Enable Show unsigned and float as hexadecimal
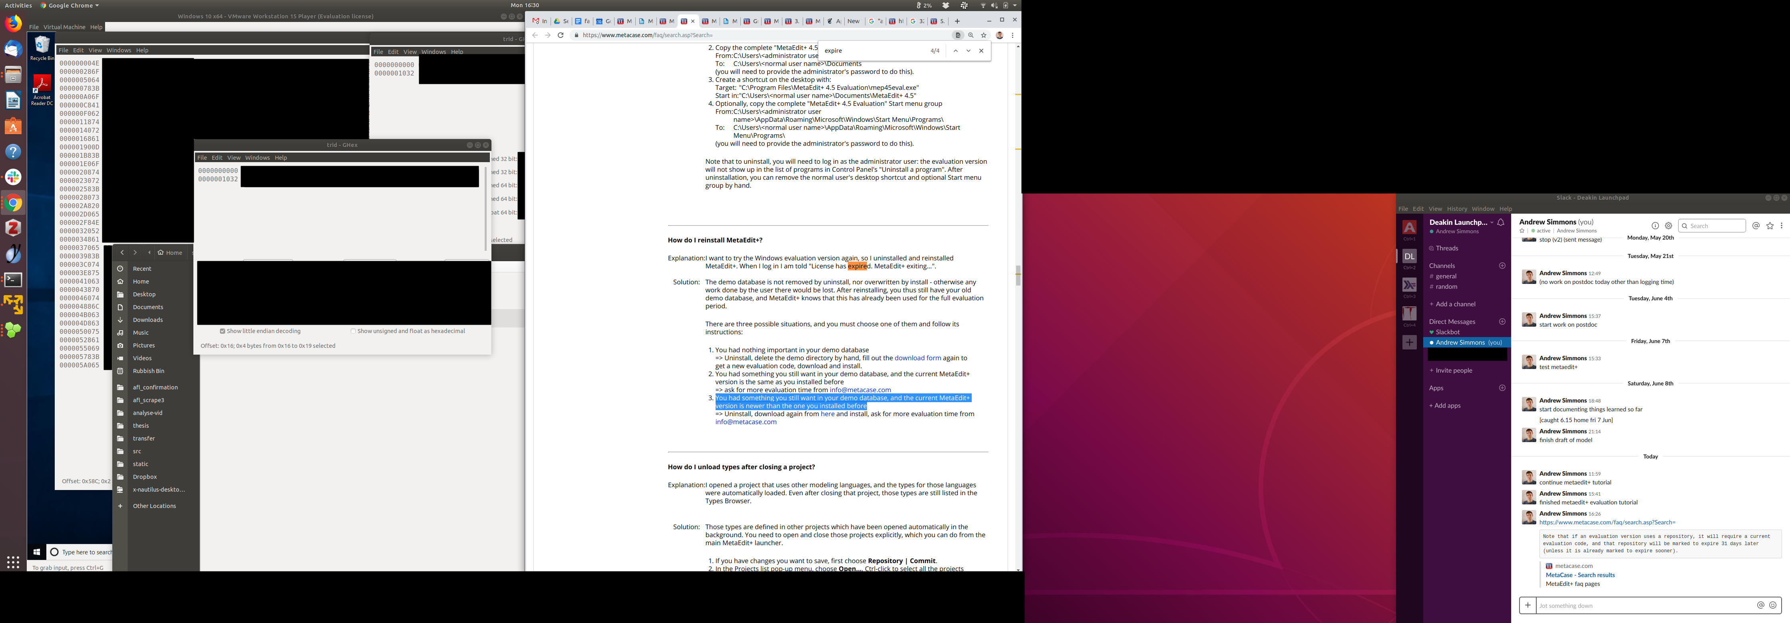The image size is (1790, 623). click(x=353, y=331)
